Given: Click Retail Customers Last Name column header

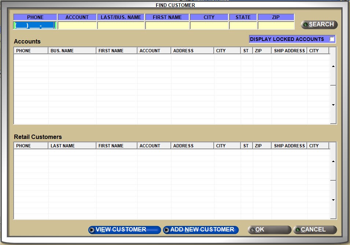Looking at the screenshot, I should 72,146.
